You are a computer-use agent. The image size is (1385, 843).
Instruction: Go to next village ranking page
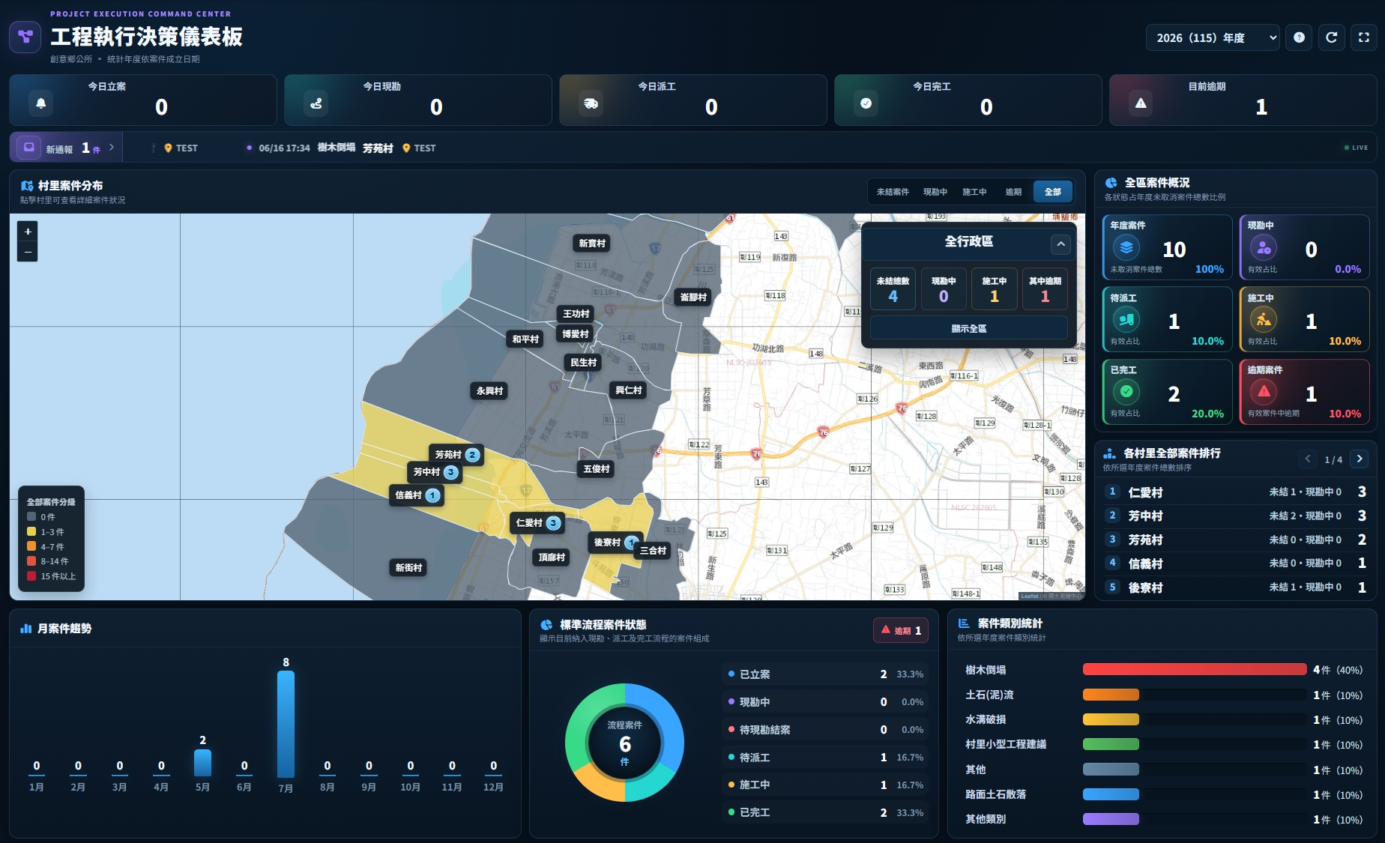point(1359,459)
